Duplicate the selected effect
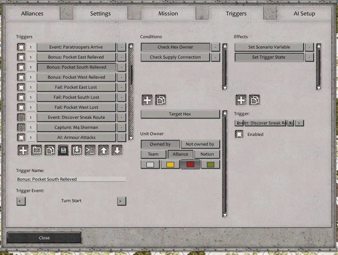 (x=255, y=100)
